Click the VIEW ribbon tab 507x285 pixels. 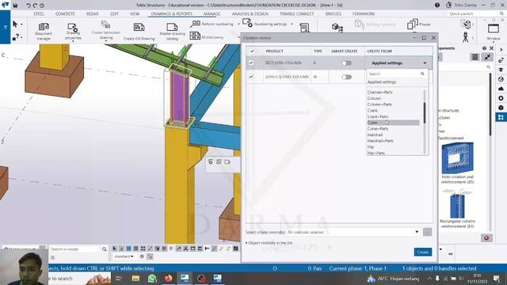pyautogui.click(x=135, y=14)
